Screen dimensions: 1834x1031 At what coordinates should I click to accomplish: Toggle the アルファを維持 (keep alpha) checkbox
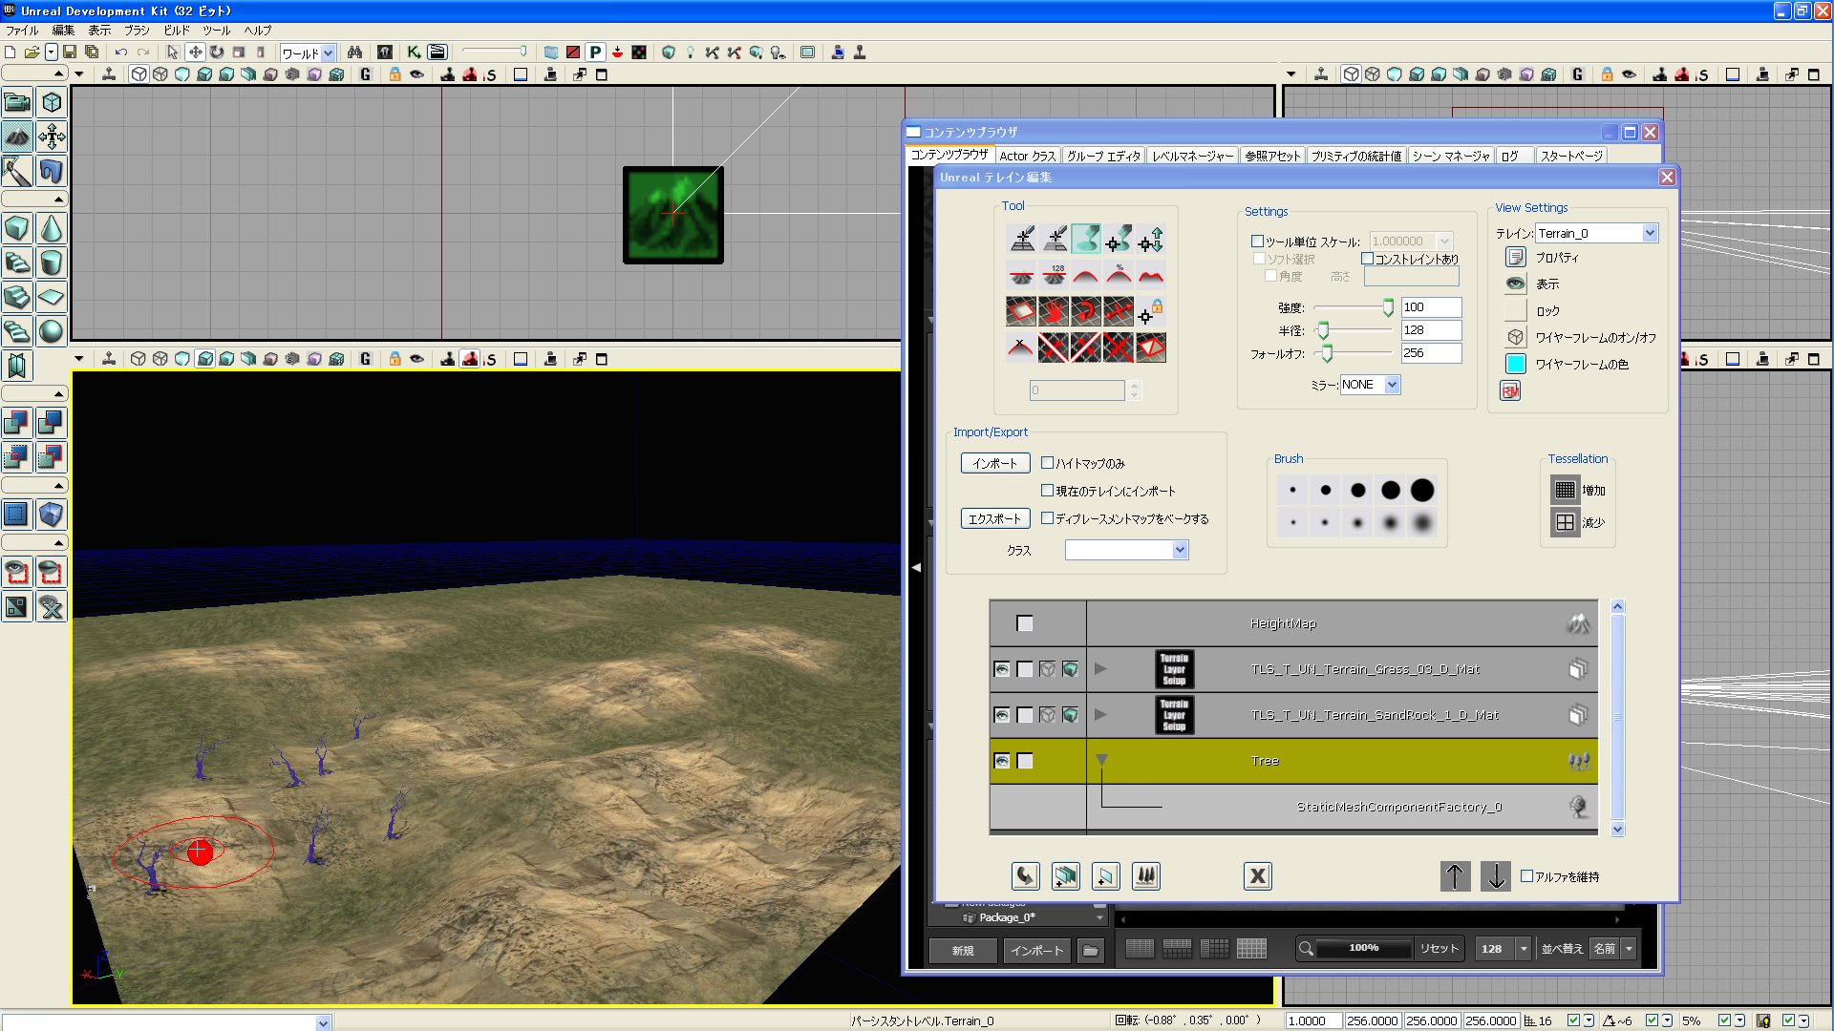1526,875
